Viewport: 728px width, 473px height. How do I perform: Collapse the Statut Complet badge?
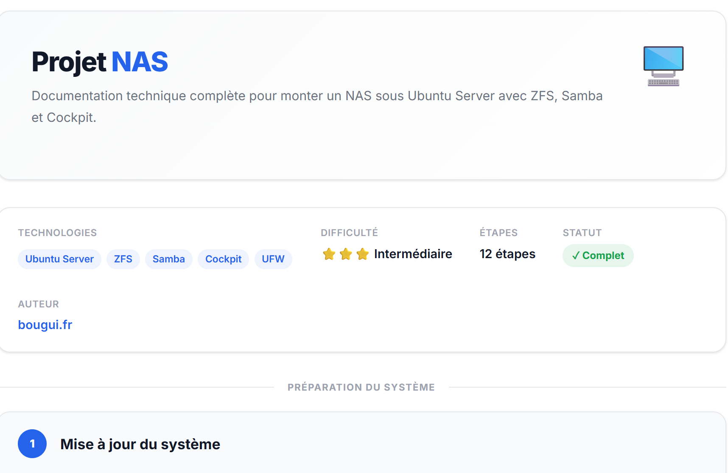click(x=598, y=256)
